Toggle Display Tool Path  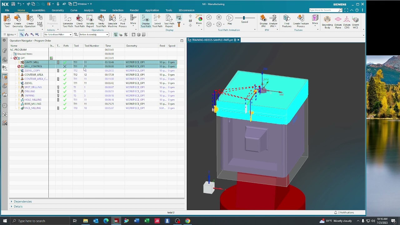146,21
